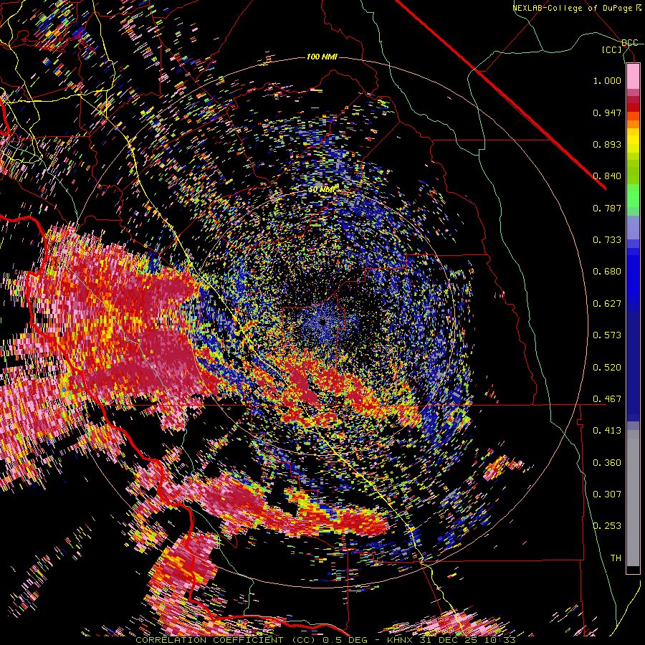Click the 0.5 DEG elevation text
Screen dimensions: 645x645
point(344,640)
